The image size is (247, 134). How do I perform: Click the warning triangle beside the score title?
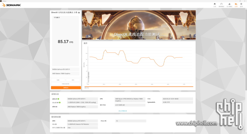79,12
